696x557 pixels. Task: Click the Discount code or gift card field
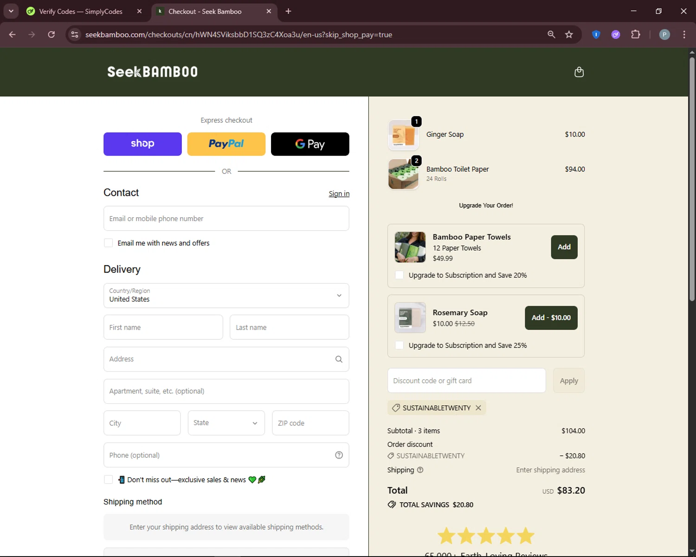[467, 381]
